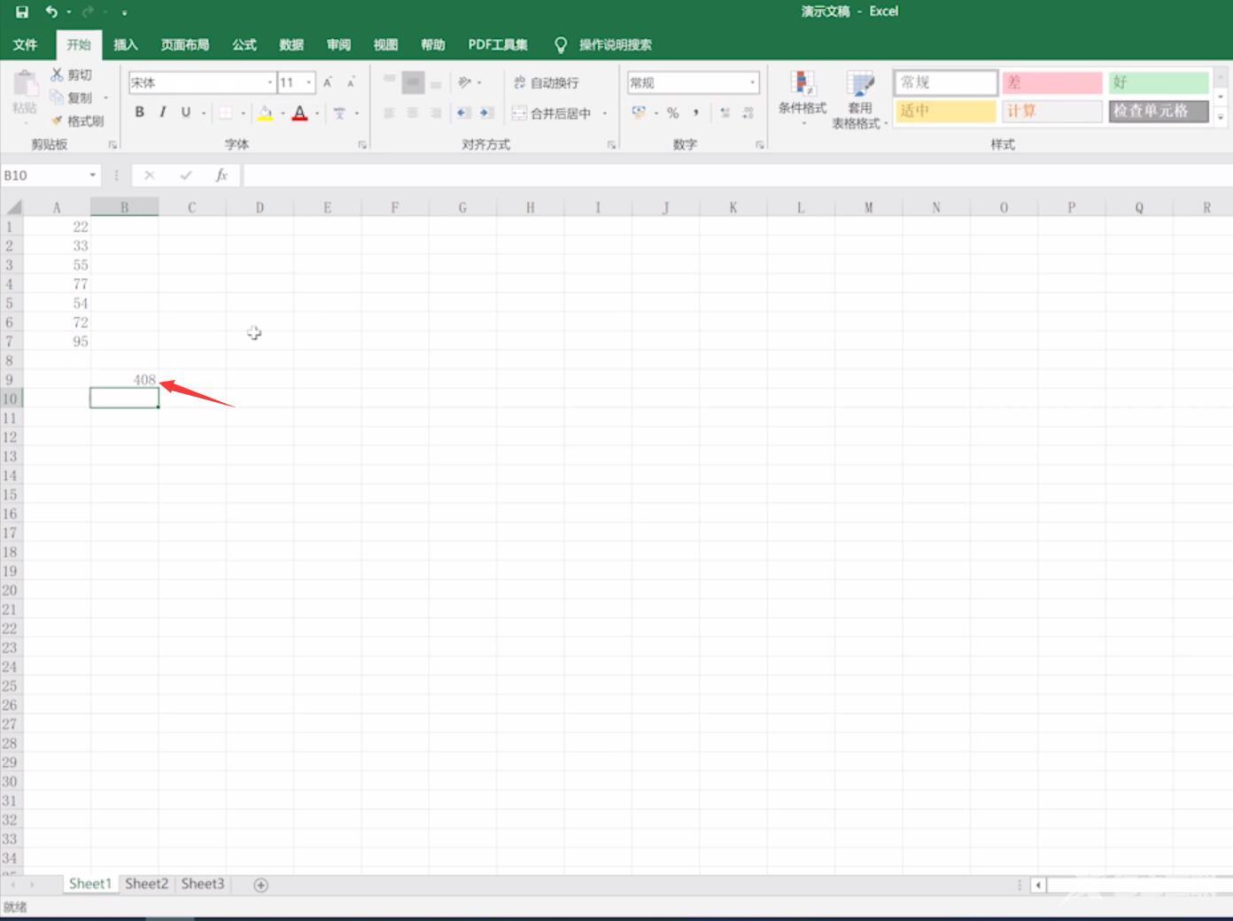This screenshot has height=921, width=1233.
Task: Click the Cut scissors icon
Action: pyautogui.click(x=57, y=75)
